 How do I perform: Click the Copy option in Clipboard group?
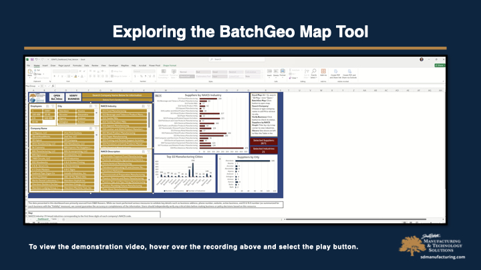point(37,74)
